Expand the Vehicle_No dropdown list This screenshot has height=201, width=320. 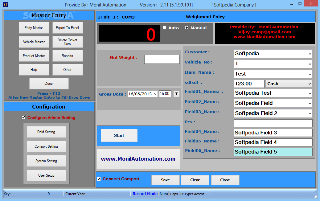310,64
